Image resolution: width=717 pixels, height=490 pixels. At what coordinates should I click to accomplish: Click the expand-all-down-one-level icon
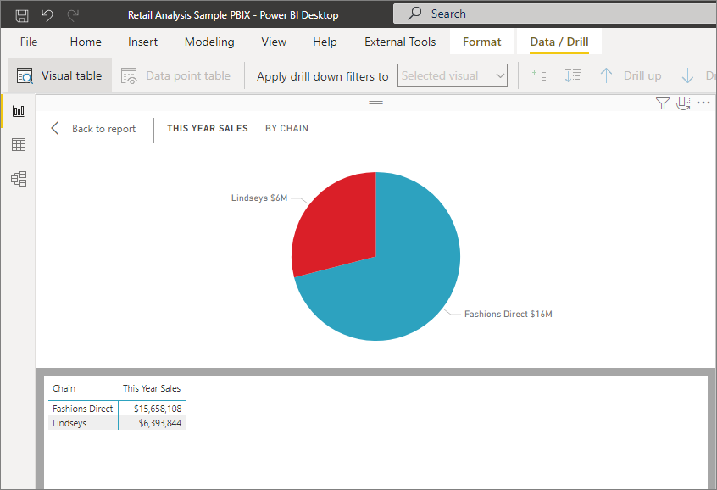pos(572,75)
